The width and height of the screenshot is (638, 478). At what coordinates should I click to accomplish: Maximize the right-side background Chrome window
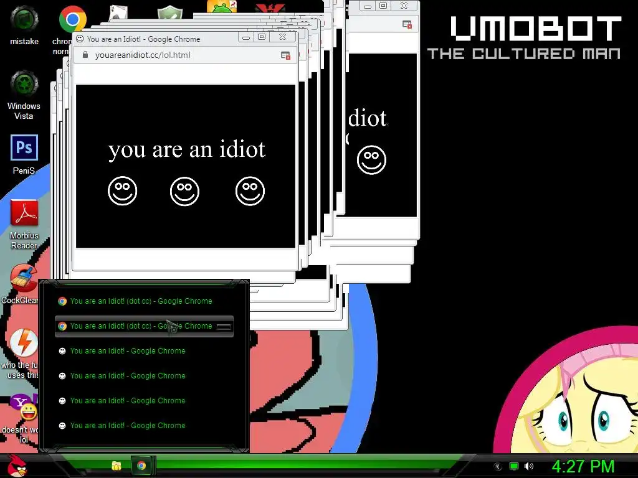point(383,6)
